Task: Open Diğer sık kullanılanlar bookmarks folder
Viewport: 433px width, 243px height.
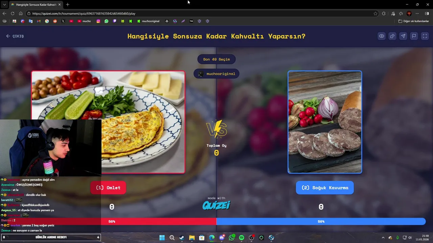Action: pos(413,21)
